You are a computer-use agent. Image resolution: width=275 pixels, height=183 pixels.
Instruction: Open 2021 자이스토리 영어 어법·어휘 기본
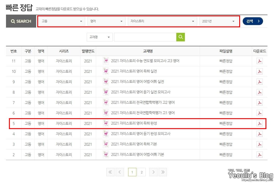tap(137, 155)
